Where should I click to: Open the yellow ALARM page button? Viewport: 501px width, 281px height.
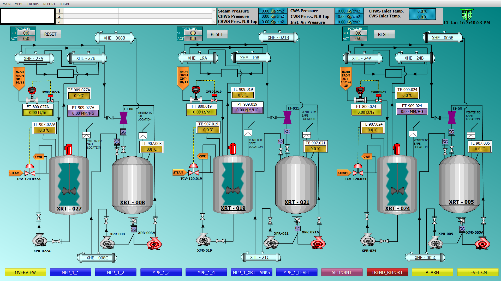432,272
